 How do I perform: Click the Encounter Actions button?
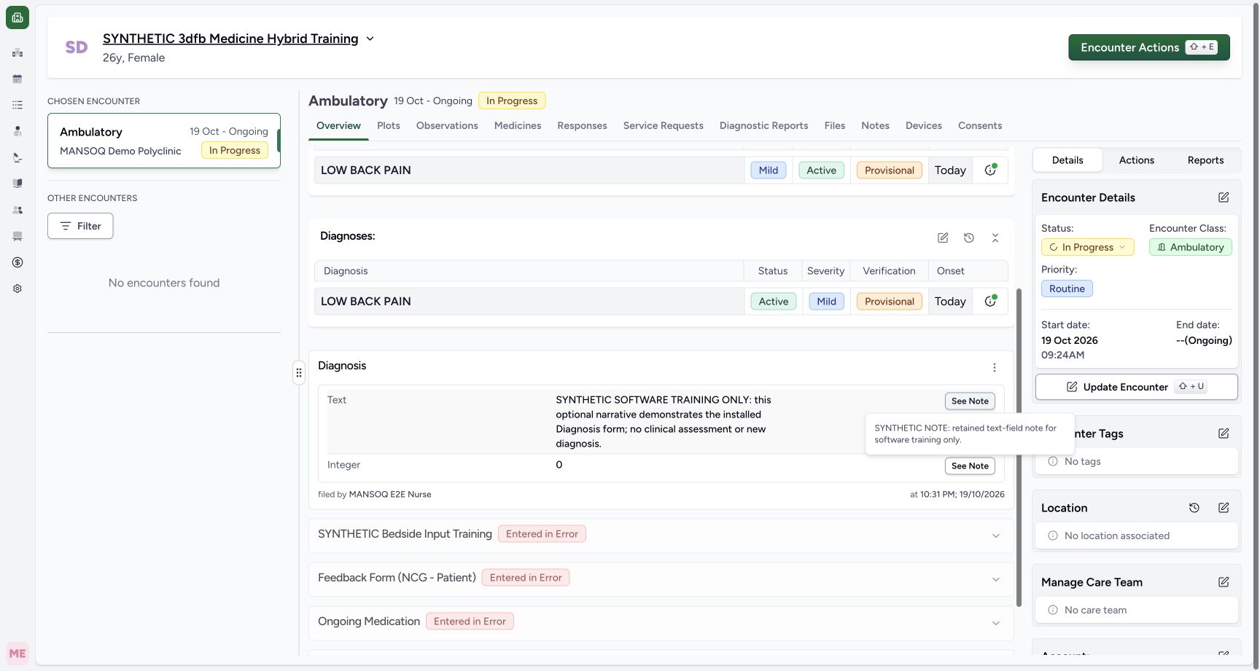click(1149, 47)
